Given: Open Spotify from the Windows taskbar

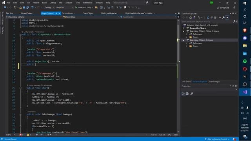Looking at the screenshot, I should click(x=245, y=61).
